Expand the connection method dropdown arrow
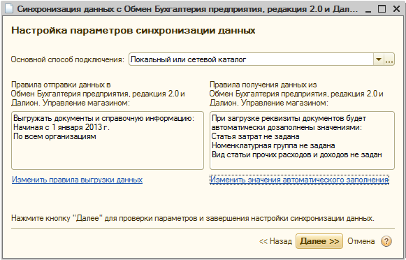This screenshot has width=406, height=260. 379,59
